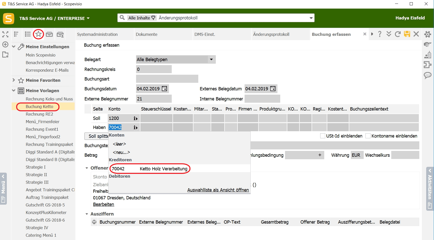Viewport: 434px width, 240px height.
Task: Click the Rechnungskreis input field
Action: tap(154, 69)
